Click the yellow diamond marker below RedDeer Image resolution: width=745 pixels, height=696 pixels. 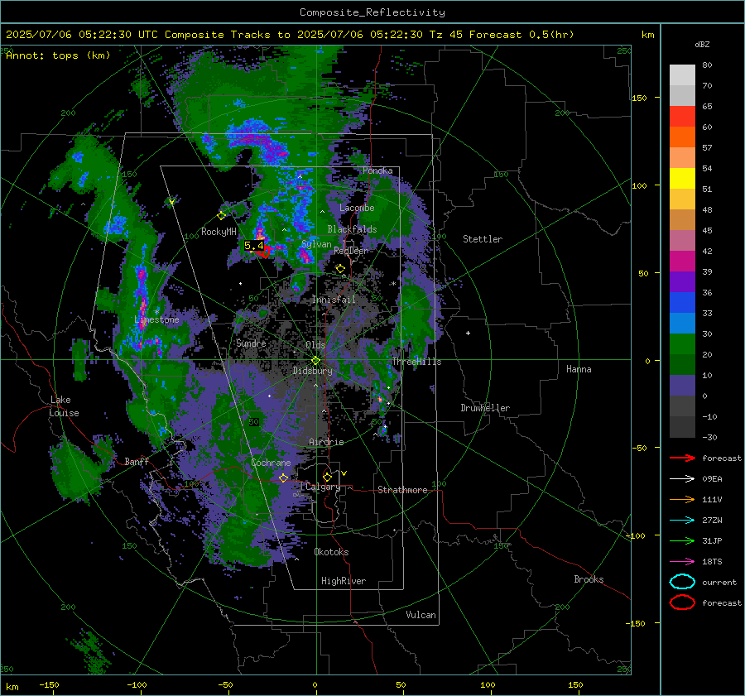[340, 269]
